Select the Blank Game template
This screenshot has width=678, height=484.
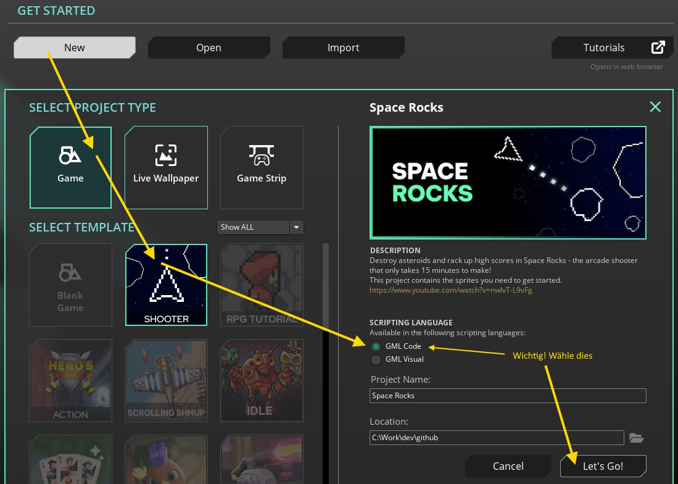coord(70,285)
